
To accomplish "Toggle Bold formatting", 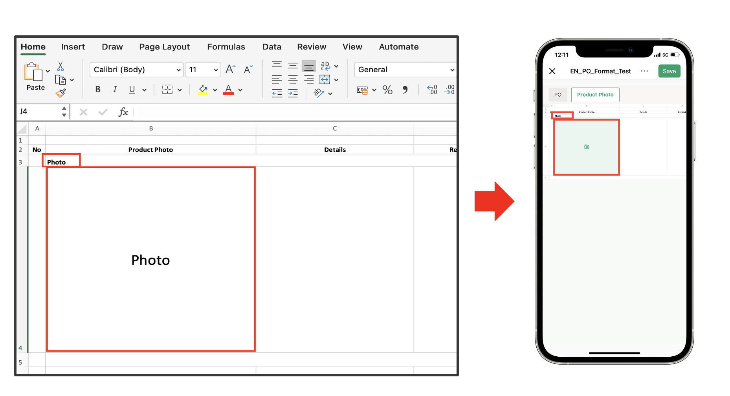I will coord(98,90).
